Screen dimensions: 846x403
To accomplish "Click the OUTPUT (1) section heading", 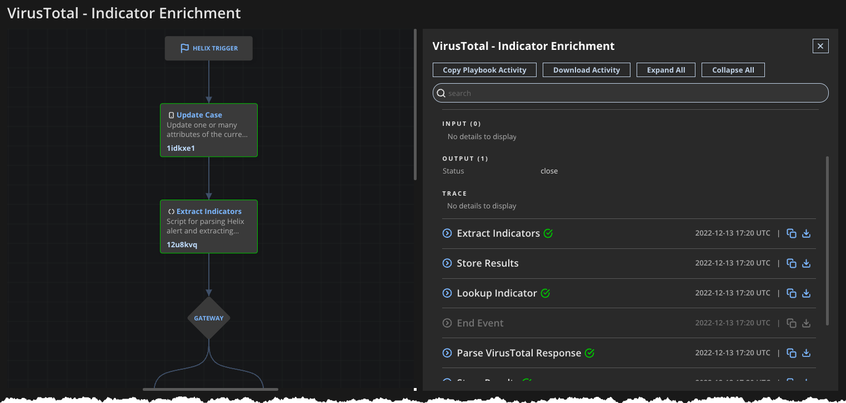I will click(465, 159).
